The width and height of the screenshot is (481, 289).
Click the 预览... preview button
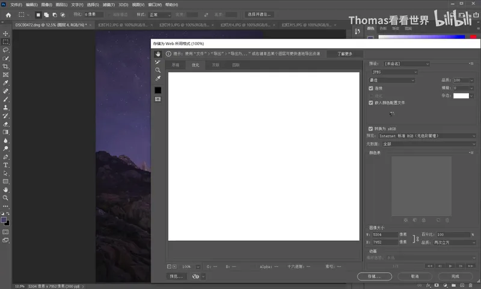(x=176, y=276)
